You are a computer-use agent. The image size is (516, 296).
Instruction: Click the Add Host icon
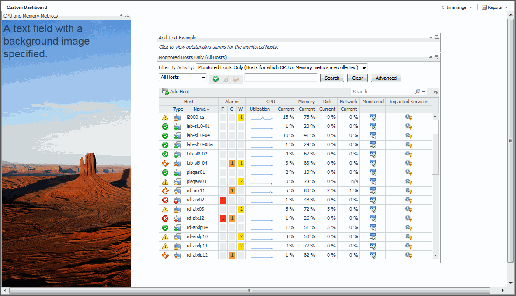(165, 92)
